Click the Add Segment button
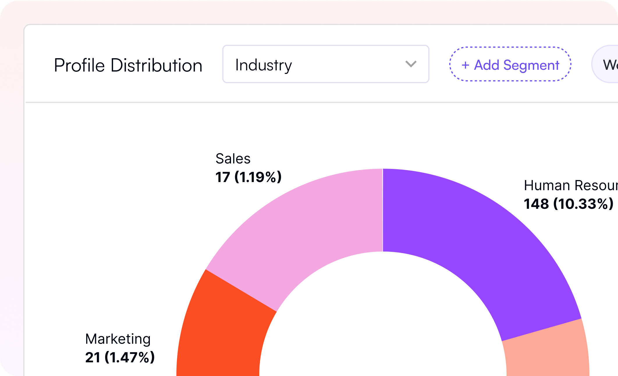The image size is (618, 376). [x=510, y=64]
